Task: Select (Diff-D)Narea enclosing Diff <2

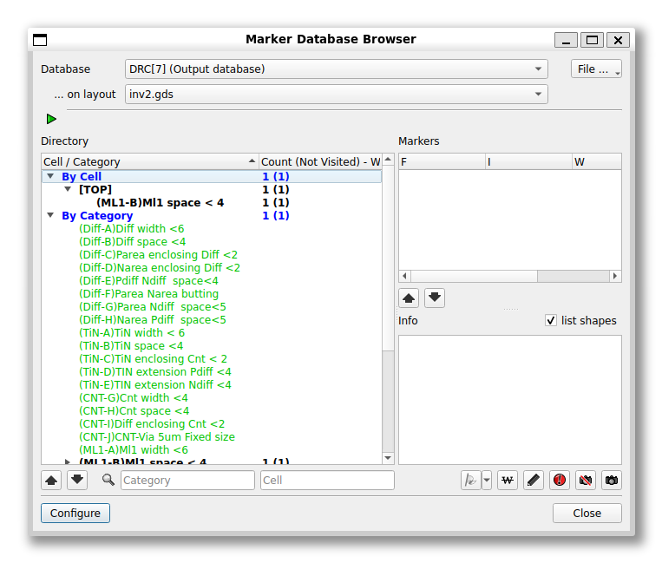Action: point(160,268)
